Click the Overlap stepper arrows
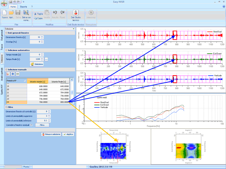The height and width of the screenshot is (169, 226). (x=42, y=42)
